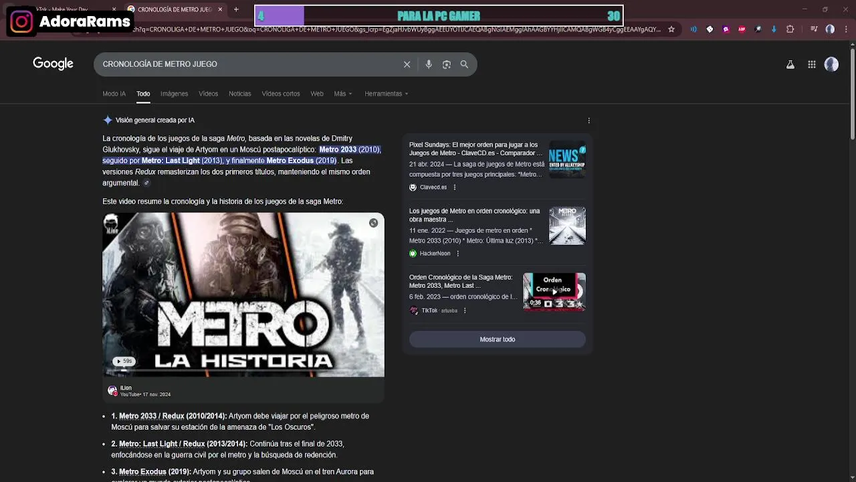856x482 pixels.
Task: Start a voice search with the microphone icon
Action: click(429, 64)
